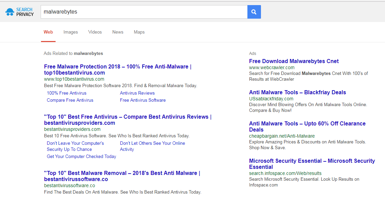This screenshot has height=198, width=385.
Task: Click the Upto 60% Off Clearance Deals ad
Action: coord(307,126)
